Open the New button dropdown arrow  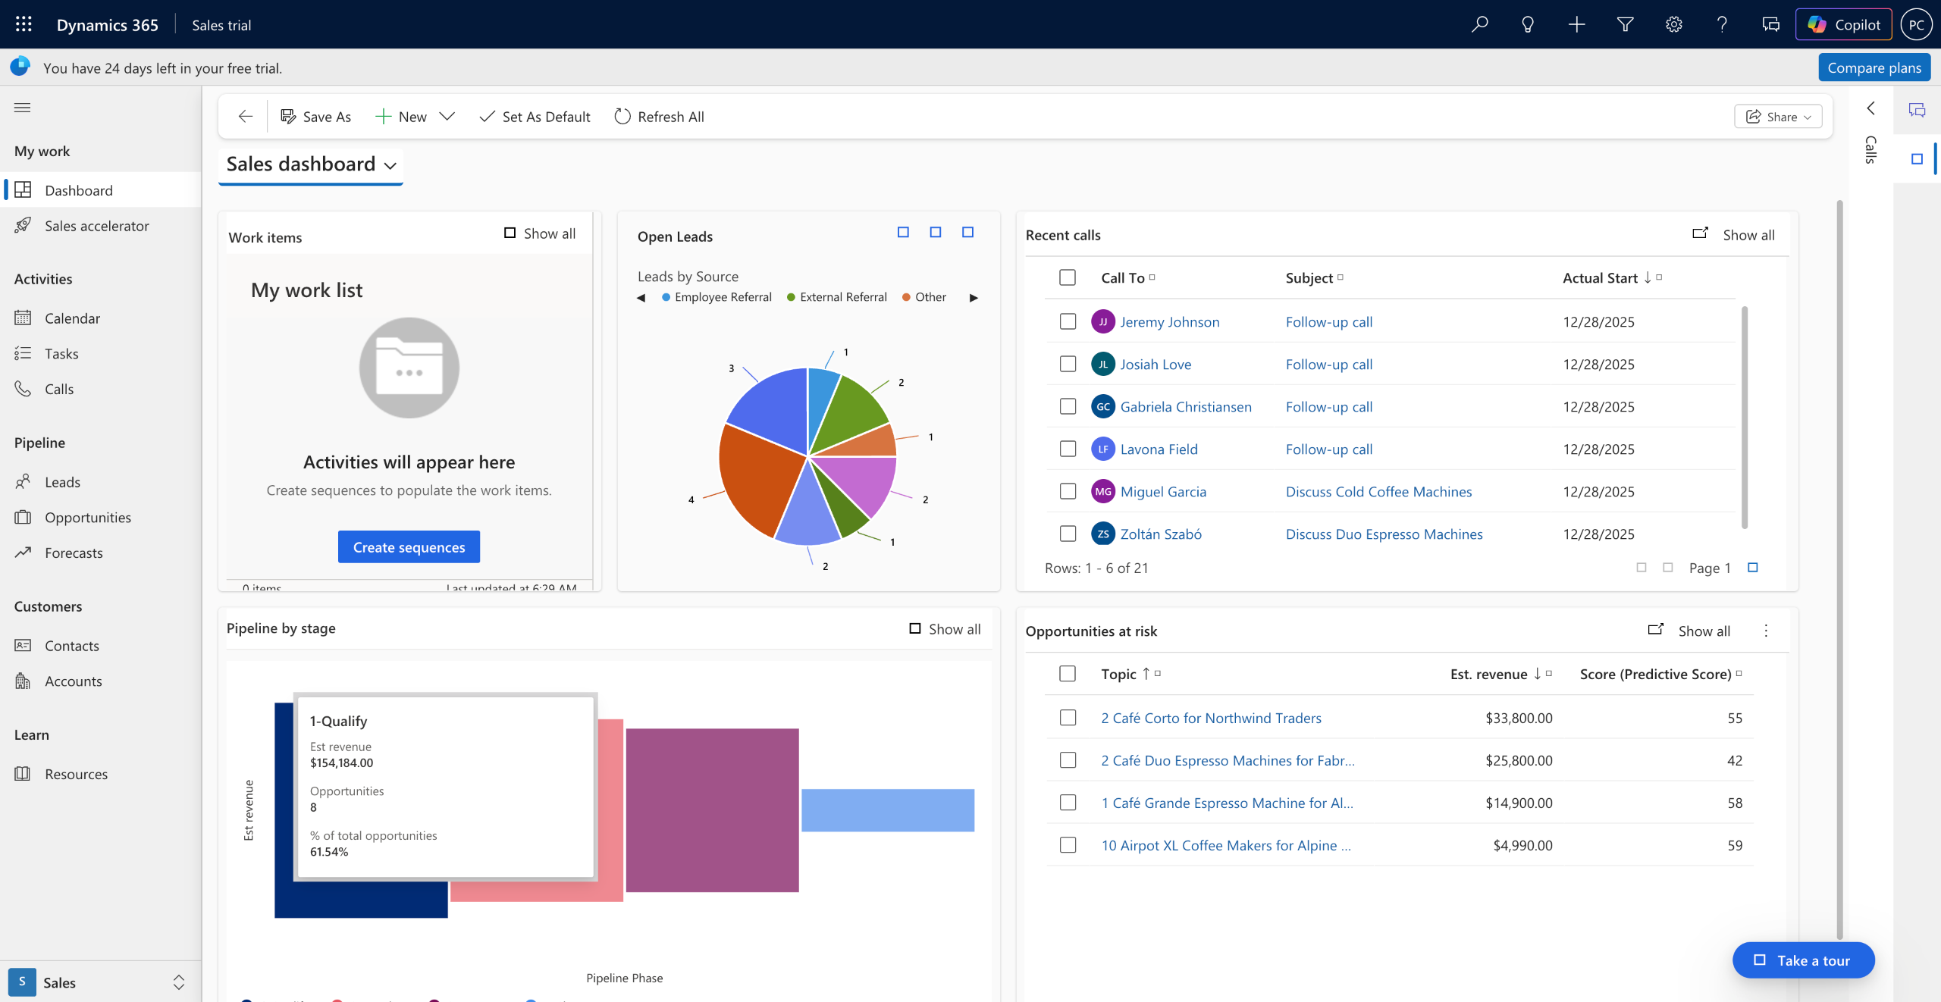click(x=447, y=116)
